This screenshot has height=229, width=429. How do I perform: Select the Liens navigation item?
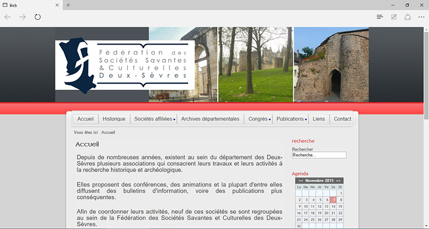[319, 119]
